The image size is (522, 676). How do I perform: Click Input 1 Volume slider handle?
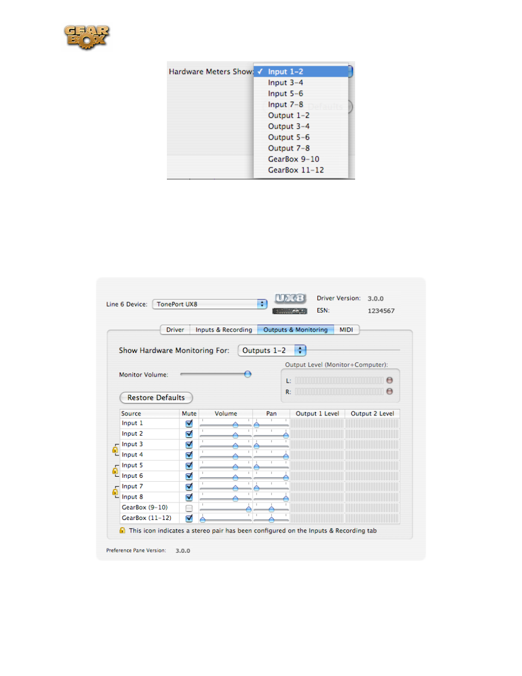[x=235, y=425]
